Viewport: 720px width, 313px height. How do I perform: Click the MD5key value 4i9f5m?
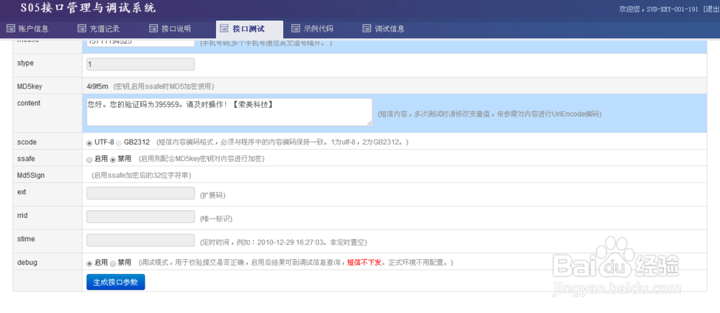(97, 86)
